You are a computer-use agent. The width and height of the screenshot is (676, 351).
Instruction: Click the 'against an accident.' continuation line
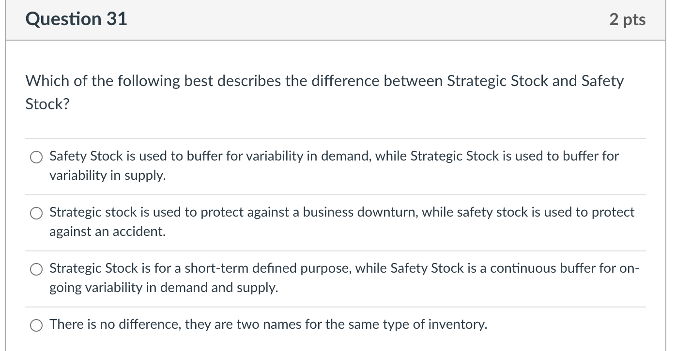pos(108,232)
